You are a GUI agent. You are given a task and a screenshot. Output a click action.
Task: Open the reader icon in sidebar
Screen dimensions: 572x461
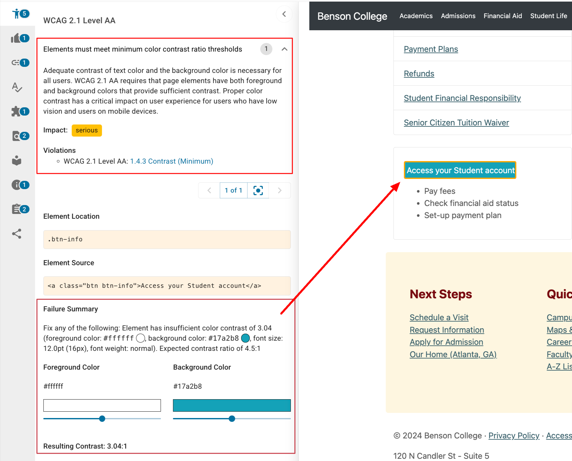click(17, 160)
